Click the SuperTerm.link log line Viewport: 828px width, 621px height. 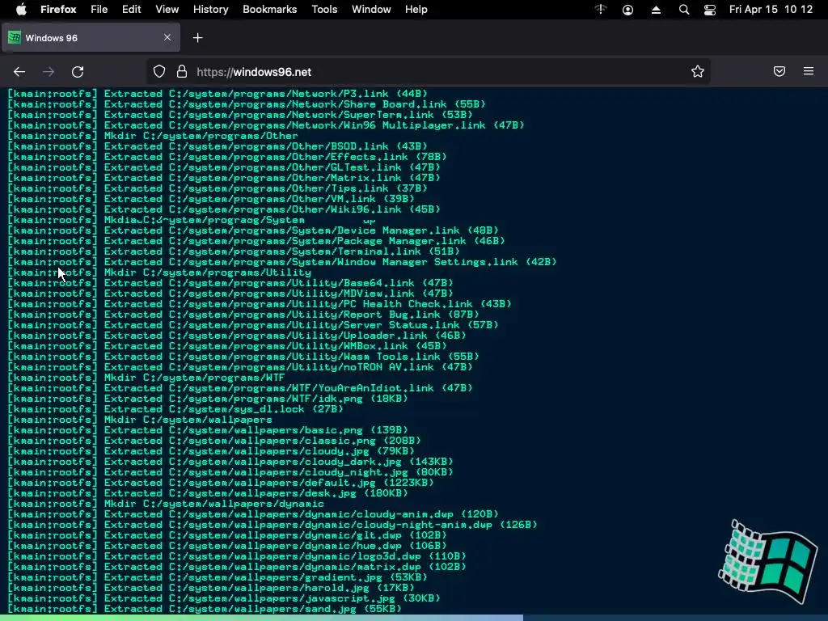point(240,115)
